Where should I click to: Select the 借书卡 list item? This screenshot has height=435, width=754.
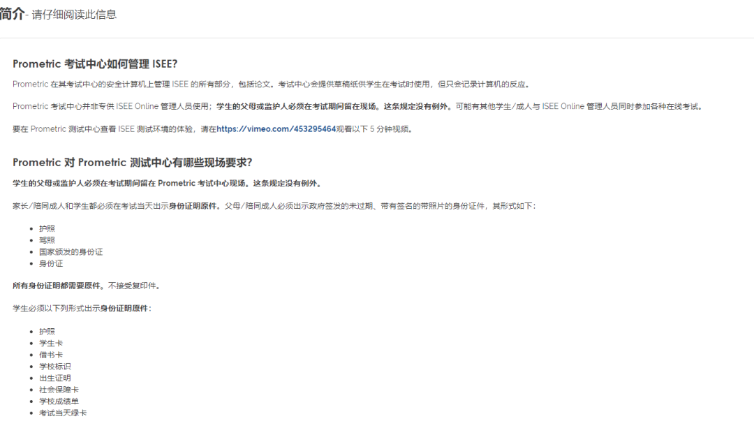[x=52, y=354]
